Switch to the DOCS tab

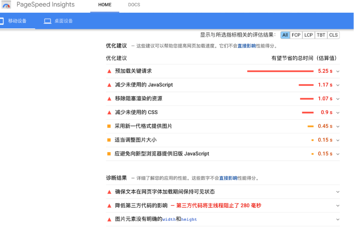coord(134,5)
